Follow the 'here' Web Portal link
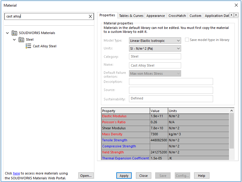 (16, 174)
